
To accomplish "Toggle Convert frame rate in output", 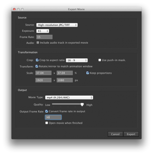I will click(x=47, y=111).
